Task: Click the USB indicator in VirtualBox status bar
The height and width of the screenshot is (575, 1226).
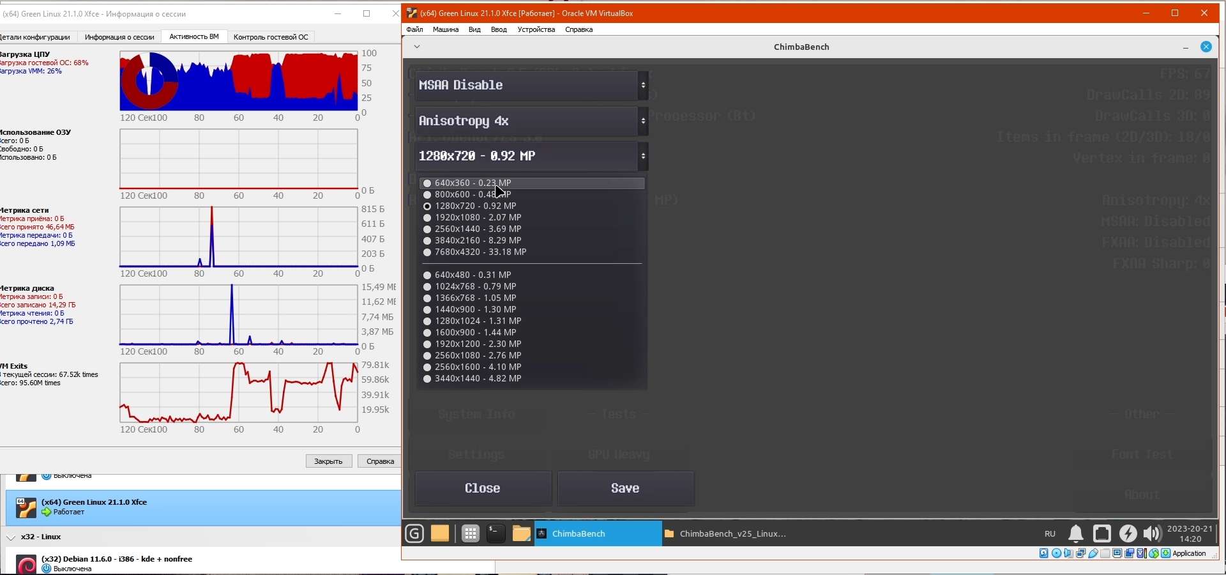Action: pos(1093,553)
